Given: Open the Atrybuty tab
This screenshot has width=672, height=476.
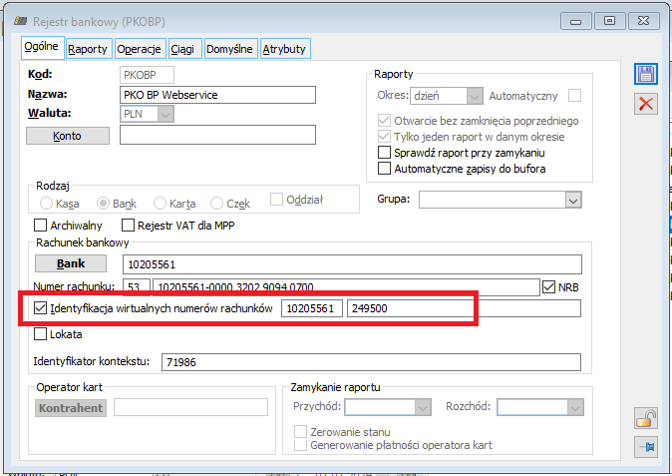Looking at the screenshot, I should pos(284,49).
